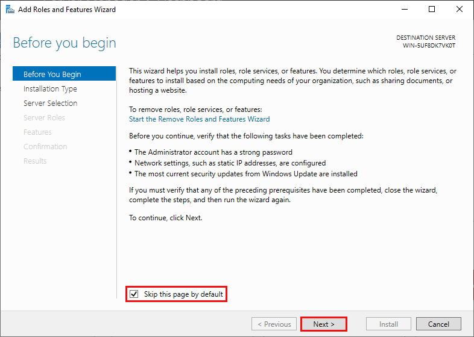Click the wizard icon in title bar
The image size is (474, 337).
[10, 10]
